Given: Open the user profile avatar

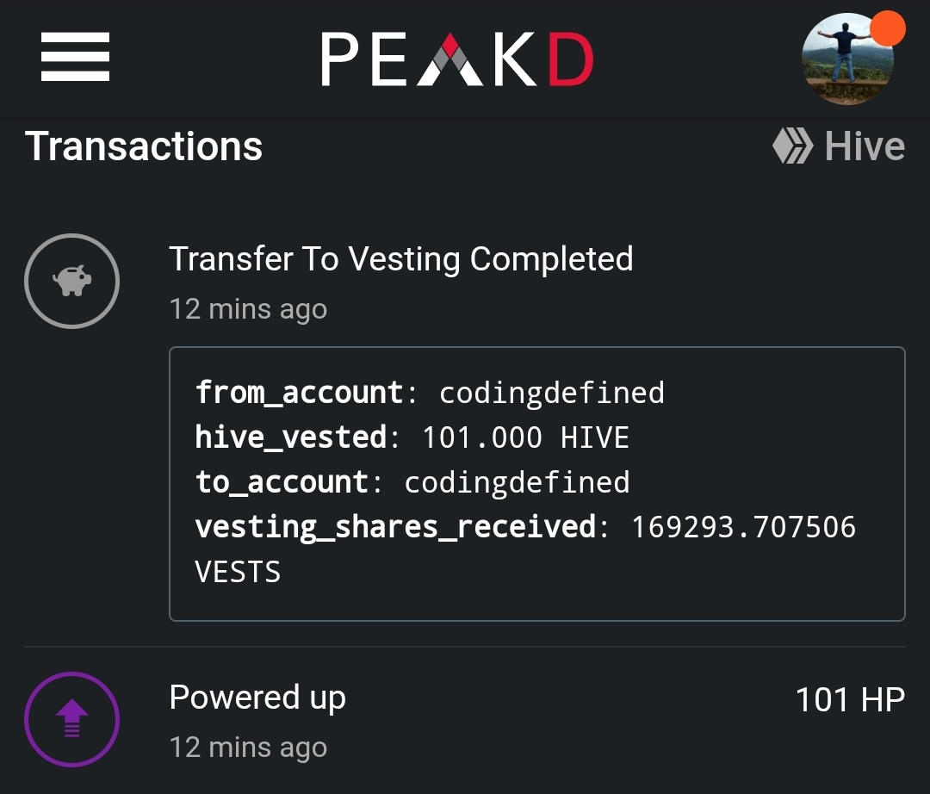Looking at the screenshot, I should 847,59.
